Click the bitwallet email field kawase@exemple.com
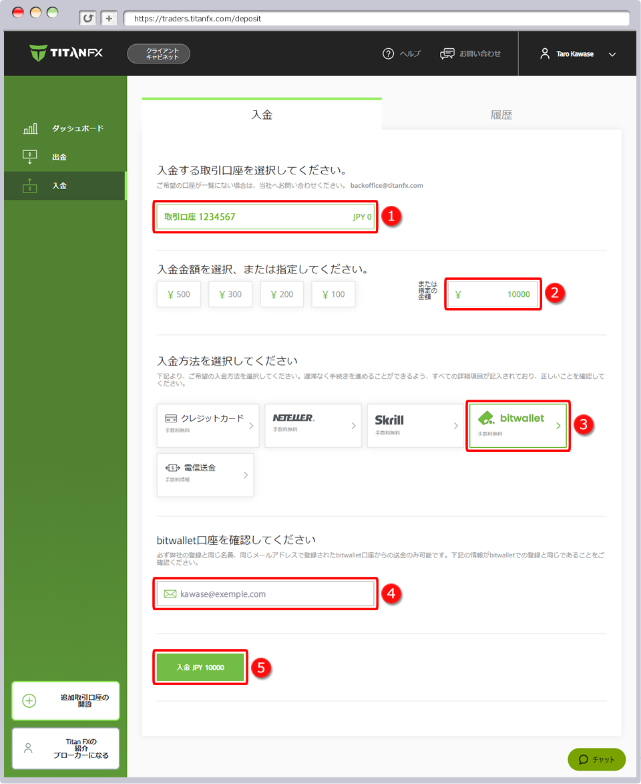641x784 pixels. click(x=265, y=594)
